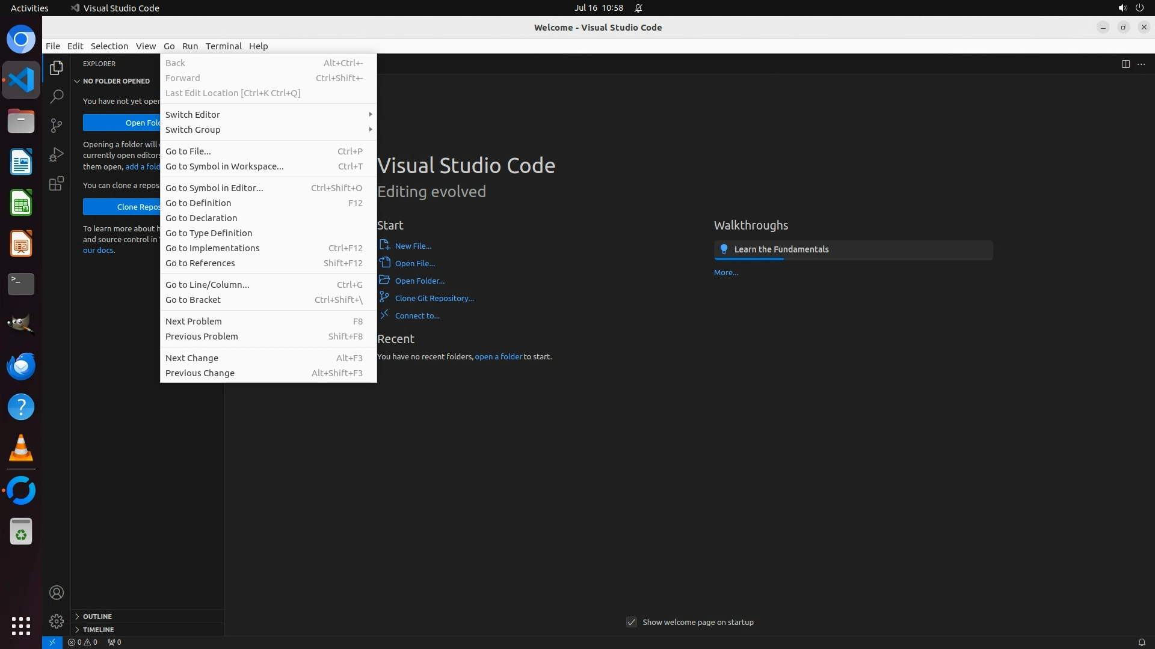The height and width of the screenshot is (649, 1155).
Task: Open the Extensions view icon
Action: click(57, 183)
